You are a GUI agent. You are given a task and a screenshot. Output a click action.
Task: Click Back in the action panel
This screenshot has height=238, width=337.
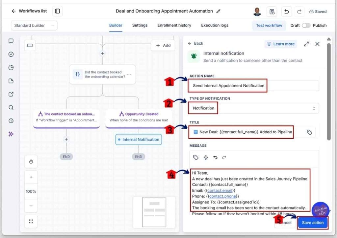(195, 43)
